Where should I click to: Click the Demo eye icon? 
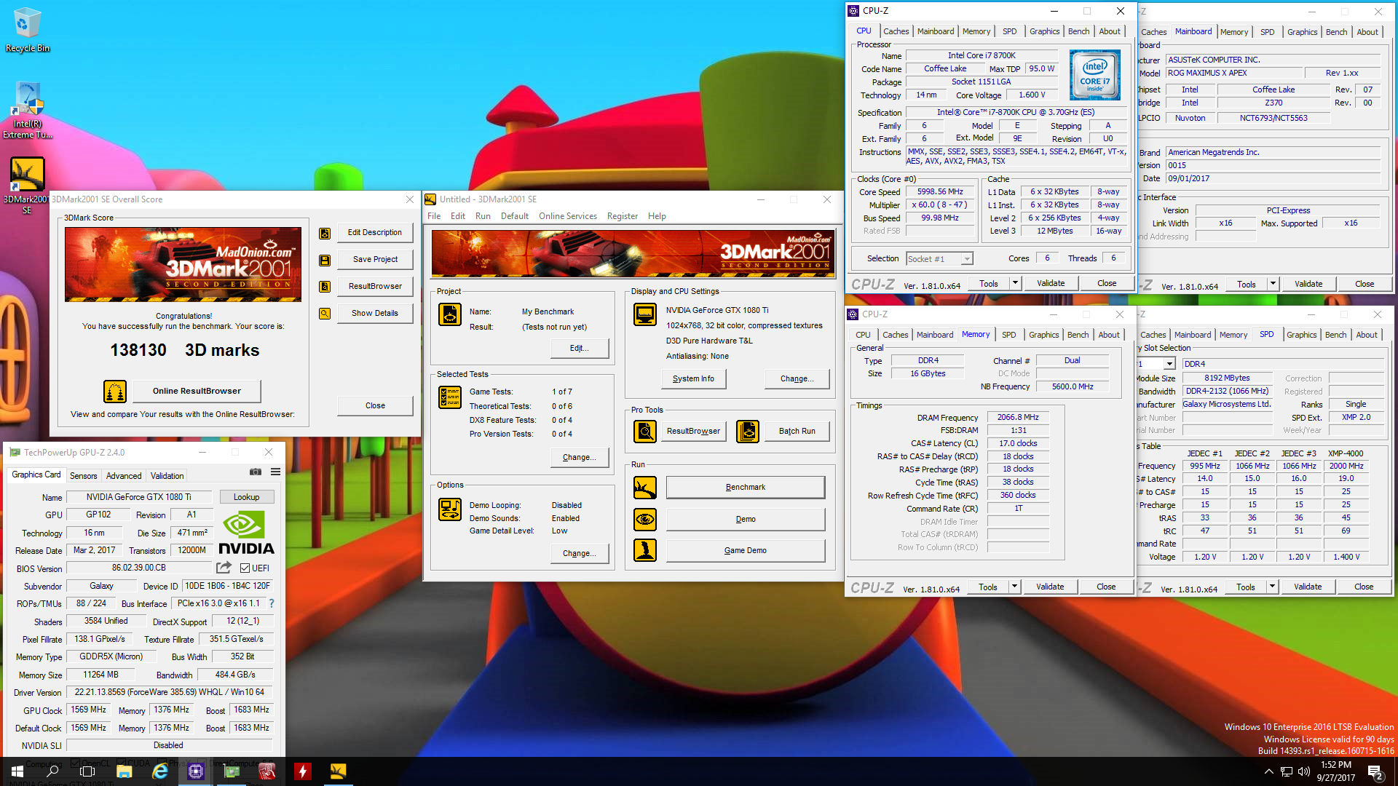(x=645, y=520)
